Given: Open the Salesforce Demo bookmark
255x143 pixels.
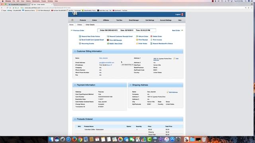Looking at the screenshot, I should 28,11.
